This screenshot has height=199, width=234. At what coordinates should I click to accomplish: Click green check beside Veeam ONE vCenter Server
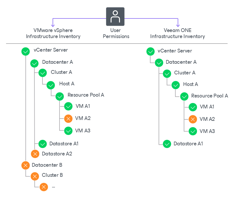[151, 52]
